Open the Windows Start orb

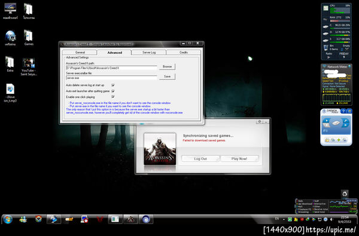click(x=8, y=219)
